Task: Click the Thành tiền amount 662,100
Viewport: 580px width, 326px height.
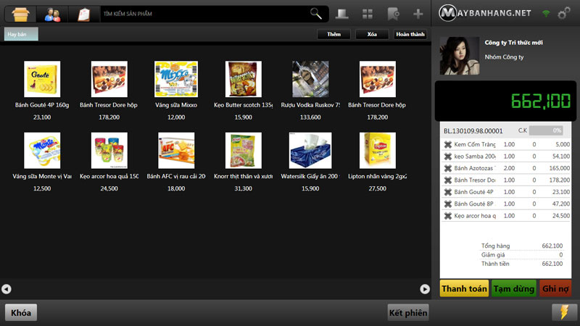Action: tap(552, 264)
